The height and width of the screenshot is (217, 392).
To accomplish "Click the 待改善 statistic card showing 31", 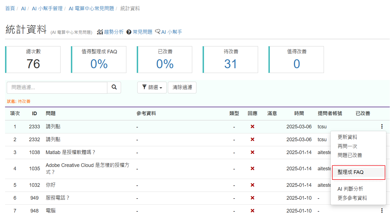I will pos(230,60).
